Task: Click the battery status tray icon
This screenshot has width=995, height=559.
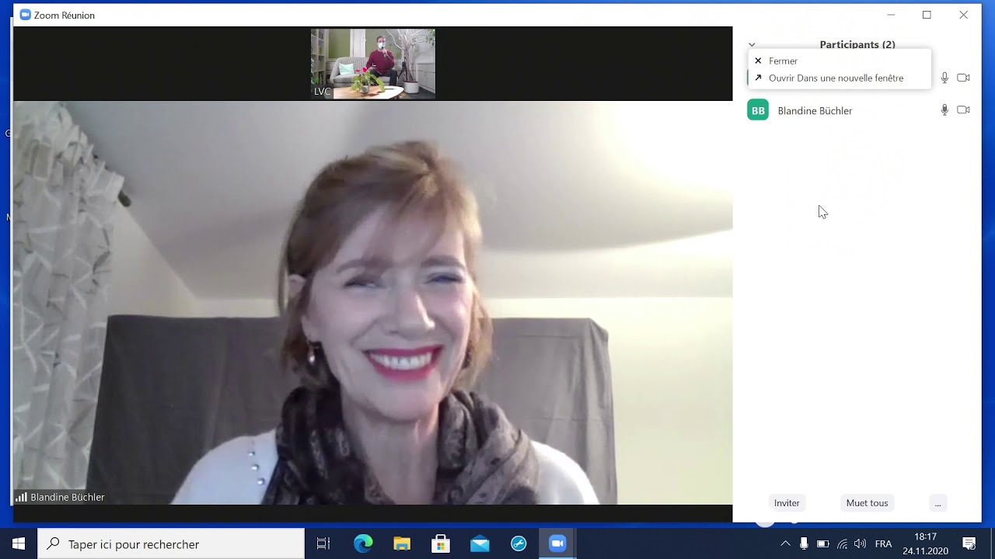Action: point(823,543)
